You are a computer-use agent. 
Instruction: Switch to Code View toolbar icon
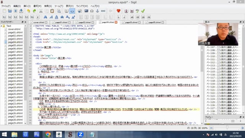coord(72,11)
